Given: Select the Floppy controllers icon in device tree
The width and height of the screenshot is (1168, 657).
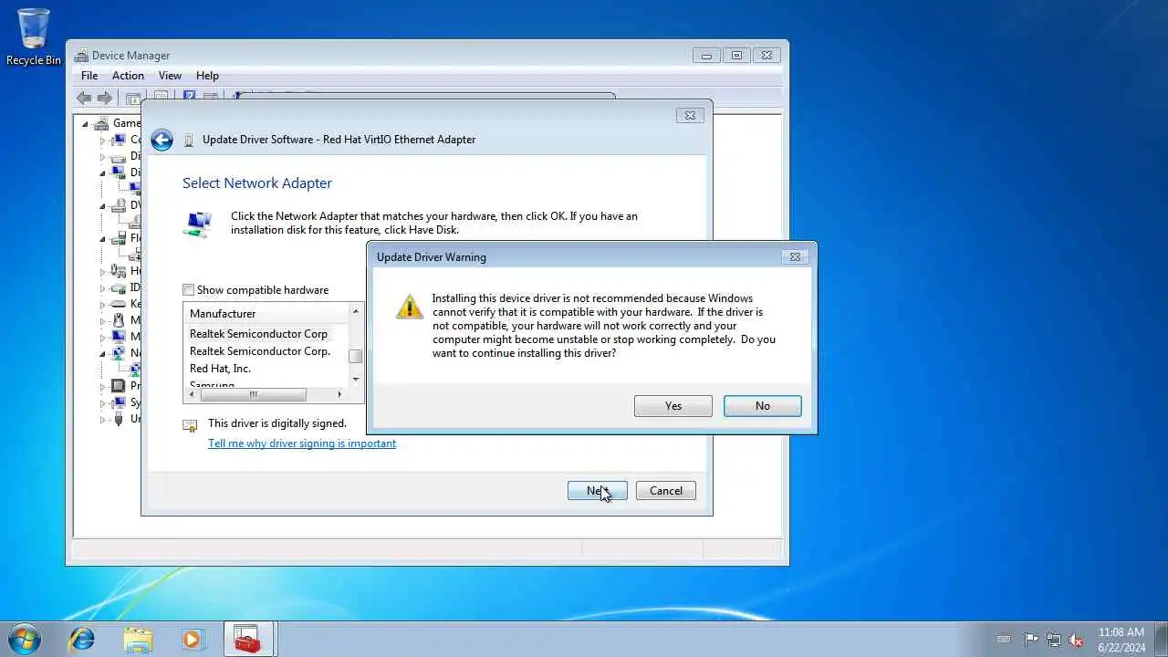Looking at the screenshot, I should click(118, 238).
